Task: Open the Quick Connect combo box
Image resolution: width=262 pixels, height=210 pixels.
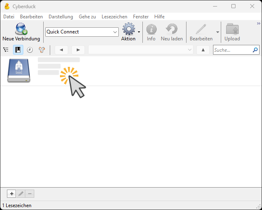Action: point(82,32)
